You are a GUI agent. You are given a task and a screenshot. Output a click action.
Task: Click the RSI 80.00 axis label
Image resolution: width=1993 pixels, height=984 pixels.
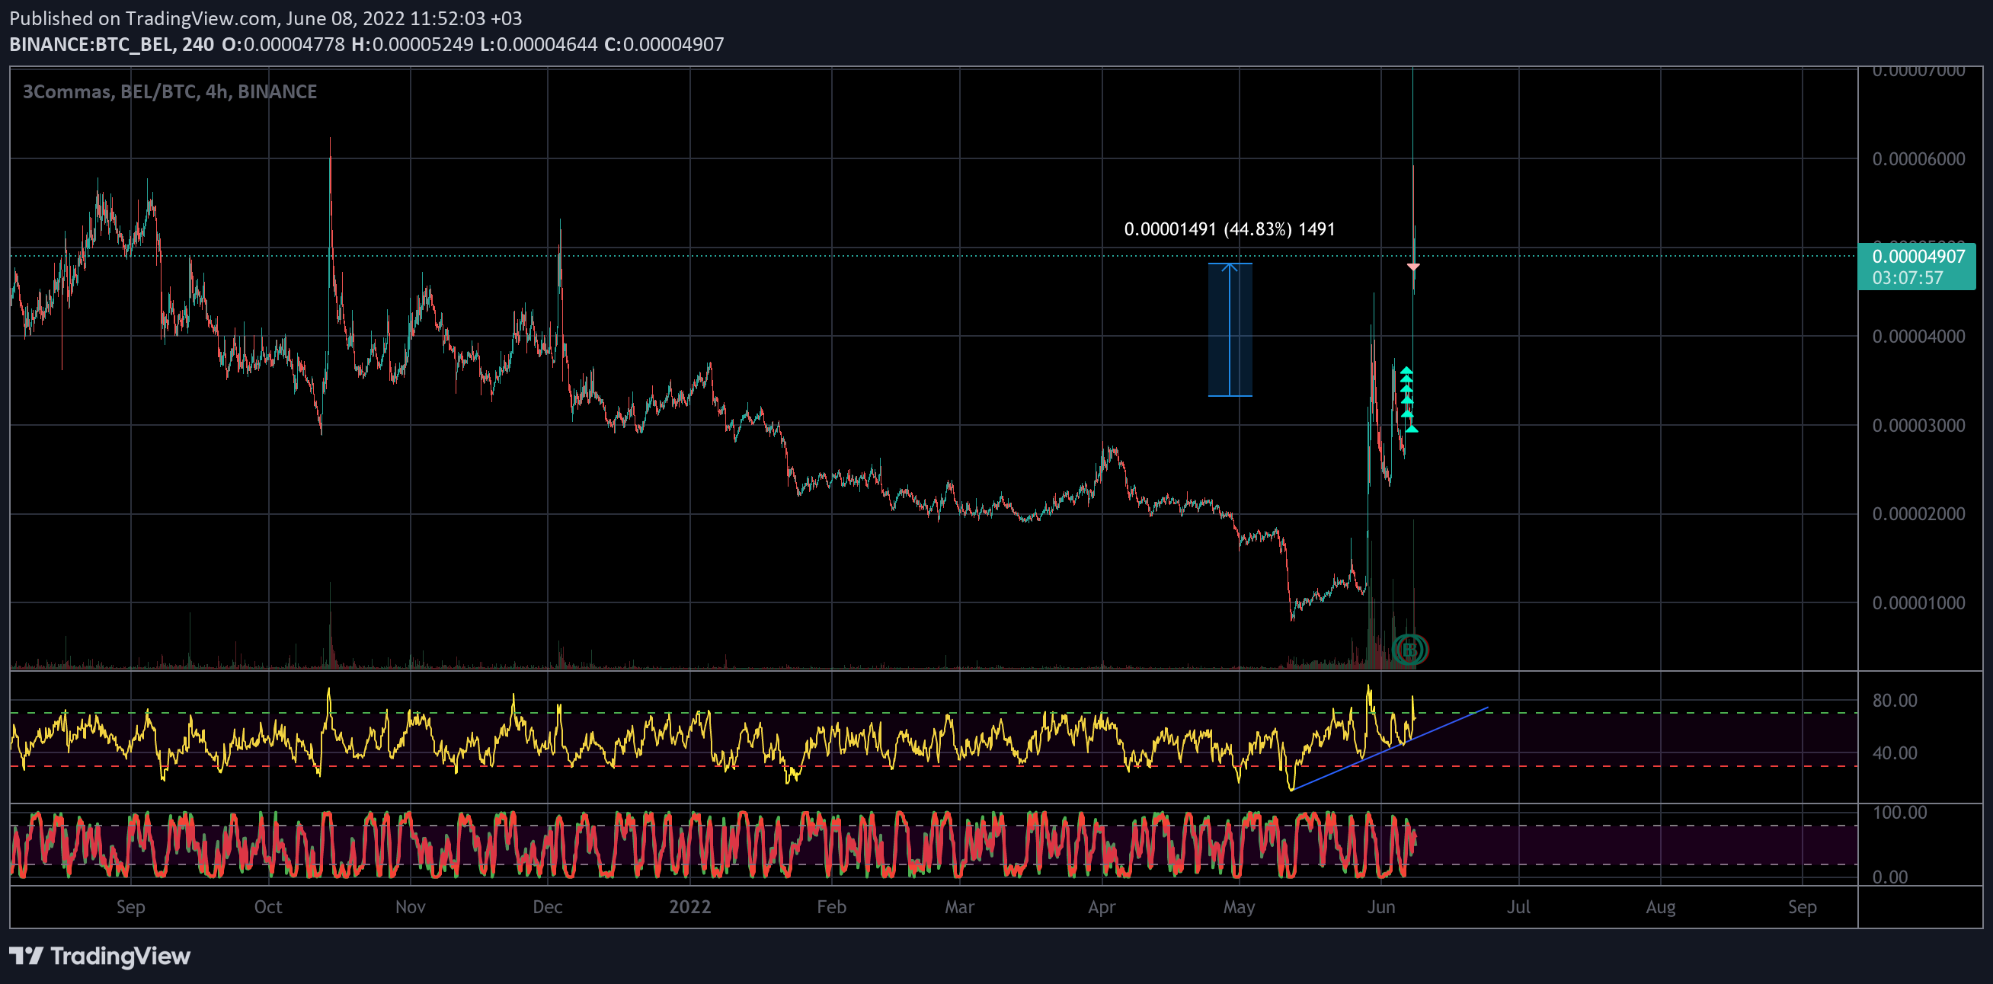[x=1895, y=700]
